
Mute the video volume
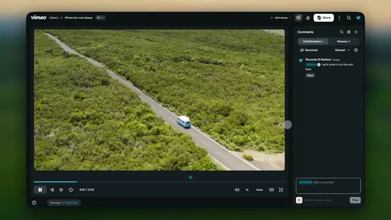[x=237, y=190]
